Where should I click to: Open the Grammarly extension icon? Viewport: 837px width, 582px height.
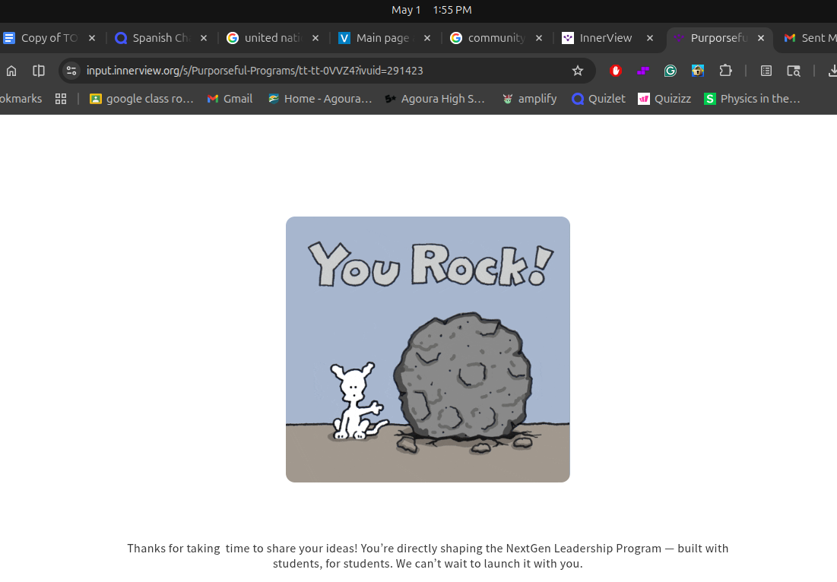pyautogui.click(x=671, y=71)
